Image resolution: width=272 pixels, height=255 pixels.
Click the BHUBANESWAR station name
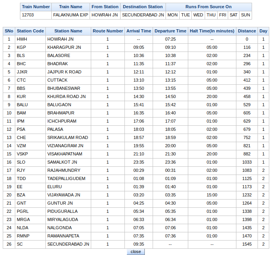click(x=64, y=89)
